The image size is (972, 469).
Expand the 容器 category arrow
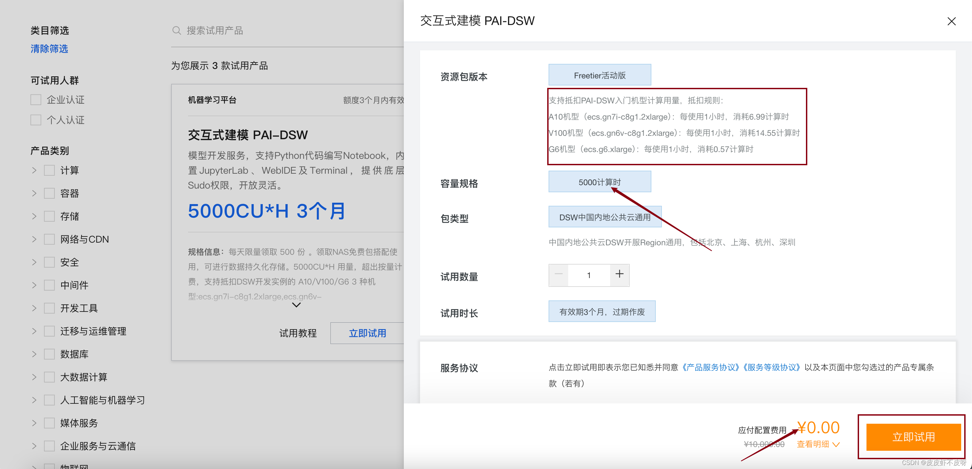click(34, 193)
